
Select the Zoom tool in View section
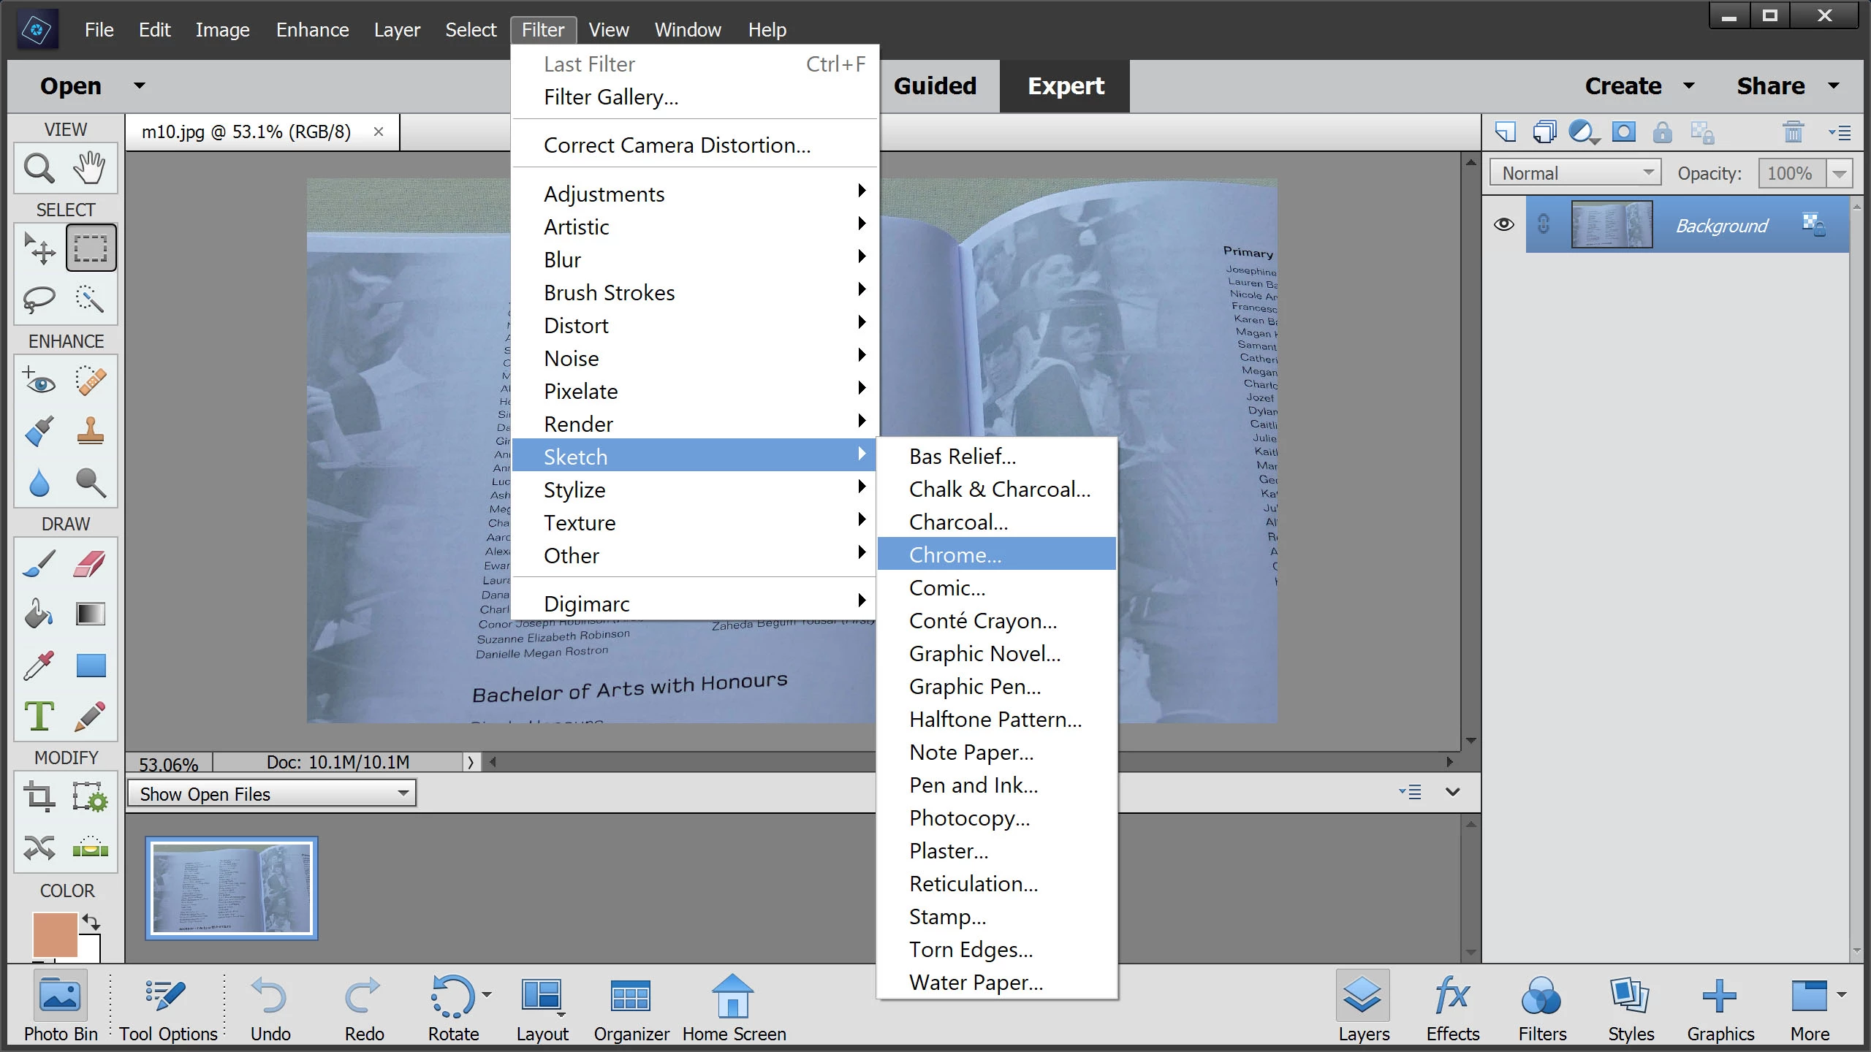39,168
